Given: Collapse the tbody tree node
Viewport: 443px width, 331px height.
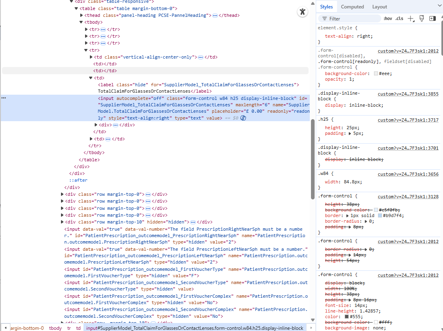Looking at the screenshot, I should pyautogui.click(x=81, y=22).
